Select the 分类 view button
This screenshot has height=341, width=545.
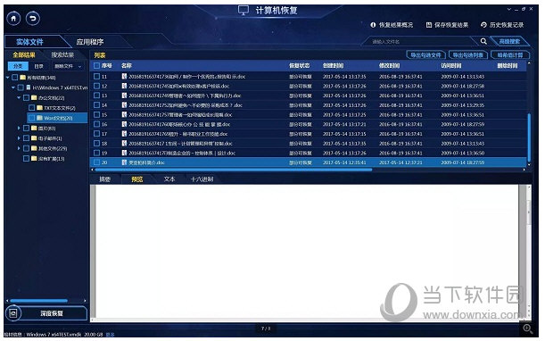click(x=18, y=66)
